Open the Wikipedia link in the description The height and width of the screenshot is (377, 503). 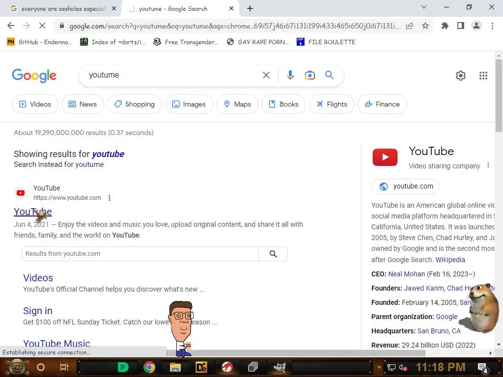pyautogui.click(x=450, y=260)
